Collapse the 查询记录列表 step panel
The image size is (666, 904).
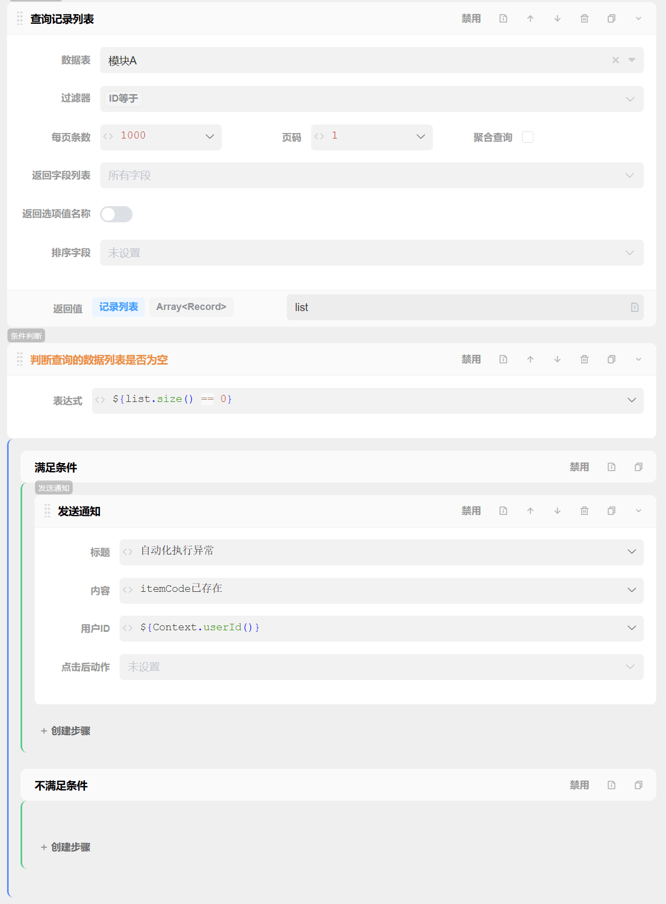[x=638, y=19]
